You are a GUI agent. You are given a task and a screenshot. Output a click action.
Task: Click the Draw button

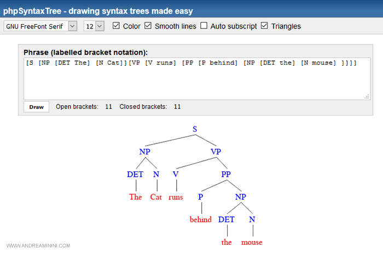(x=36, y=107)
